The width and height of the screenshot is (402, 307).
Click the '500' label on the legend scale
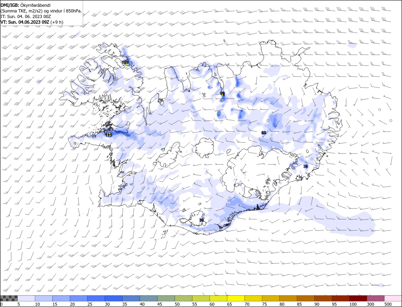387,304
